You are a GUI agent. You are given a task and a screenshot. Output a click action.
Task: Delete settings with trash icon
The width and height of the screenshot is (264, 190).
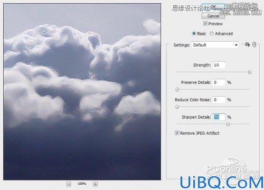(254, 44)
